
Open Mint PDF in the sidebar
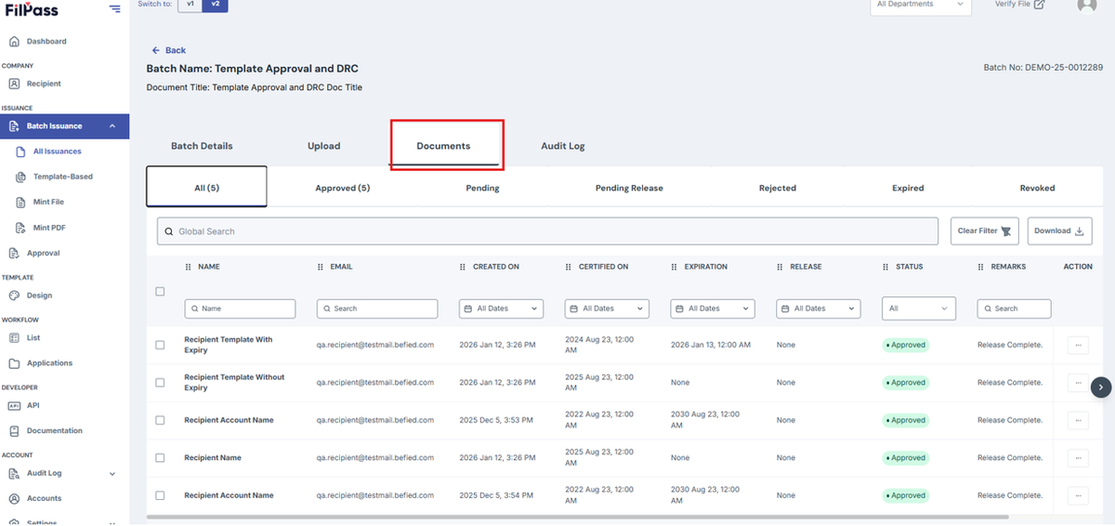(x=49, y=228)
